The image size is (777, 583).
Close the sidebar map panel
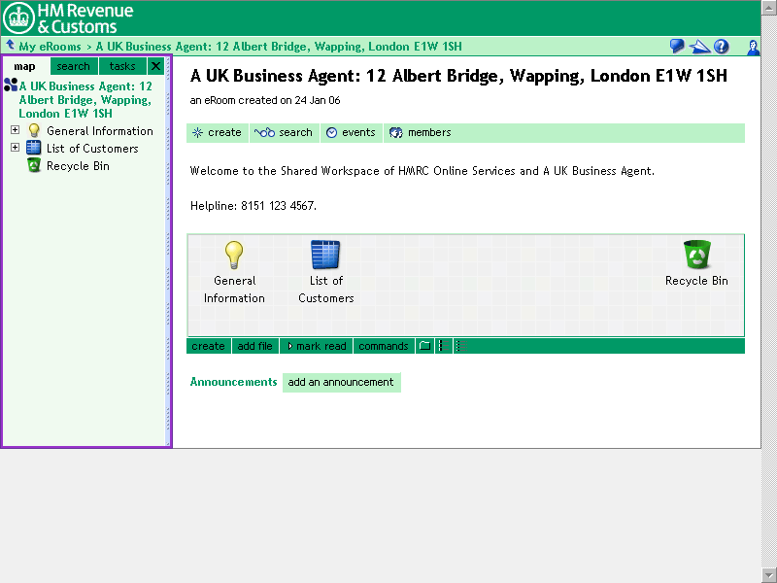click(x=155, y=66)
